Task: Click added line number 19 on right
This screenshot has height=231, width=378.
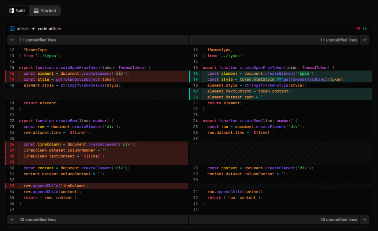Action: click(x=196, y=91)
